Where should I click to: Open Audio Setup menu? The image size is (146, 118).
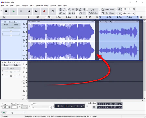tap(93, 11)
